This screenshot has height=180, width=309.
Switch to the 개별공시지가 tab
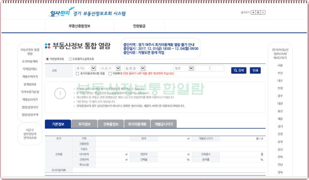163,124
